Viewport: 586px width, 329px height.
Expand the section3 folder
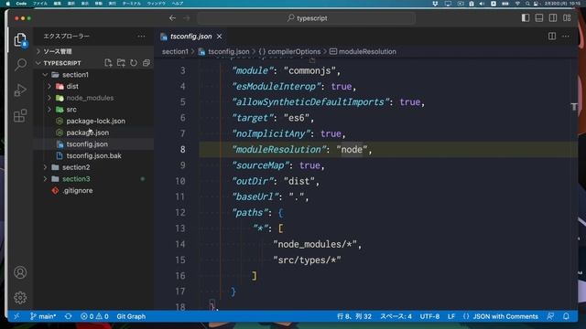pyautogui.click(x=45, y=179)
